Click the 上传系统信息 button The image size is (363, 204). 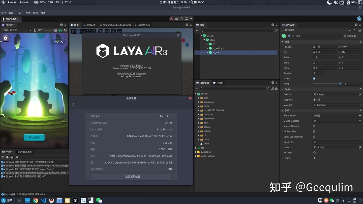coord(131,176)
